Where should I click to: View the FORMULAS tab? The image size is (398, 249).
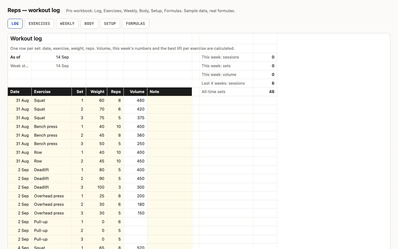136,24
